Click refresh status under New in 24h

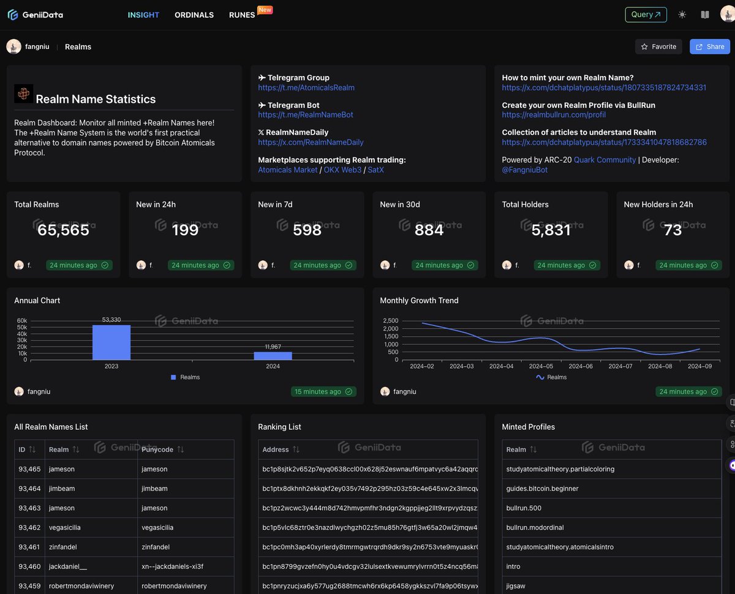click(x=201, y=265)
